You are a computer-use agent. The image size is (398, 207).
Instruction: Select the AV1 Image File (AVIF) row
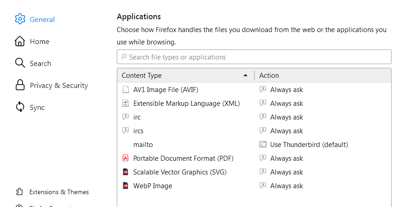tap(254, 90)
